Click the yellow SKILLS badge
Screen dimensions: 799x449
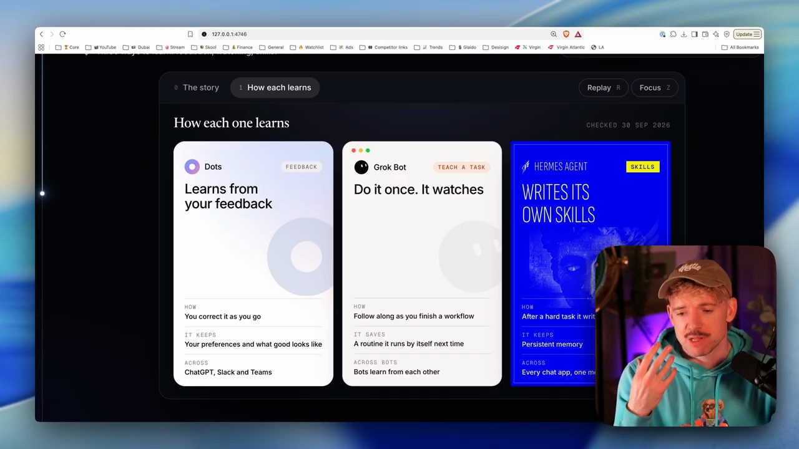pyautogui.click(x=642, y=167)
